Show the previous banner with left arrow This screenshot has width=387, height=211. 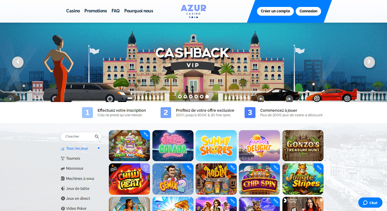(x=18, y=62)
